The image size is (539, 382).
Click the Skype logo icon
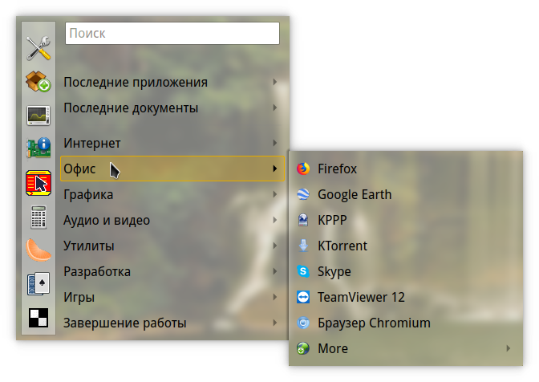pos(303,271)
